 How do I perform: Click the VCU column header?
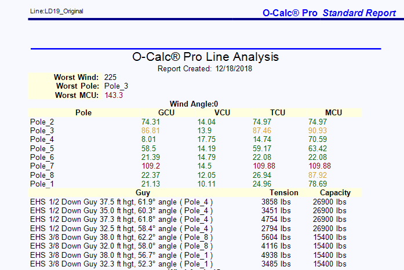click(x=222, y=113)
